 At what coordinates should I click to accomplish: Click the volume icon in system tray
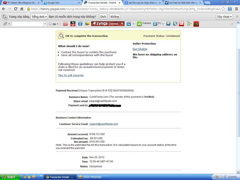(221, 177)
